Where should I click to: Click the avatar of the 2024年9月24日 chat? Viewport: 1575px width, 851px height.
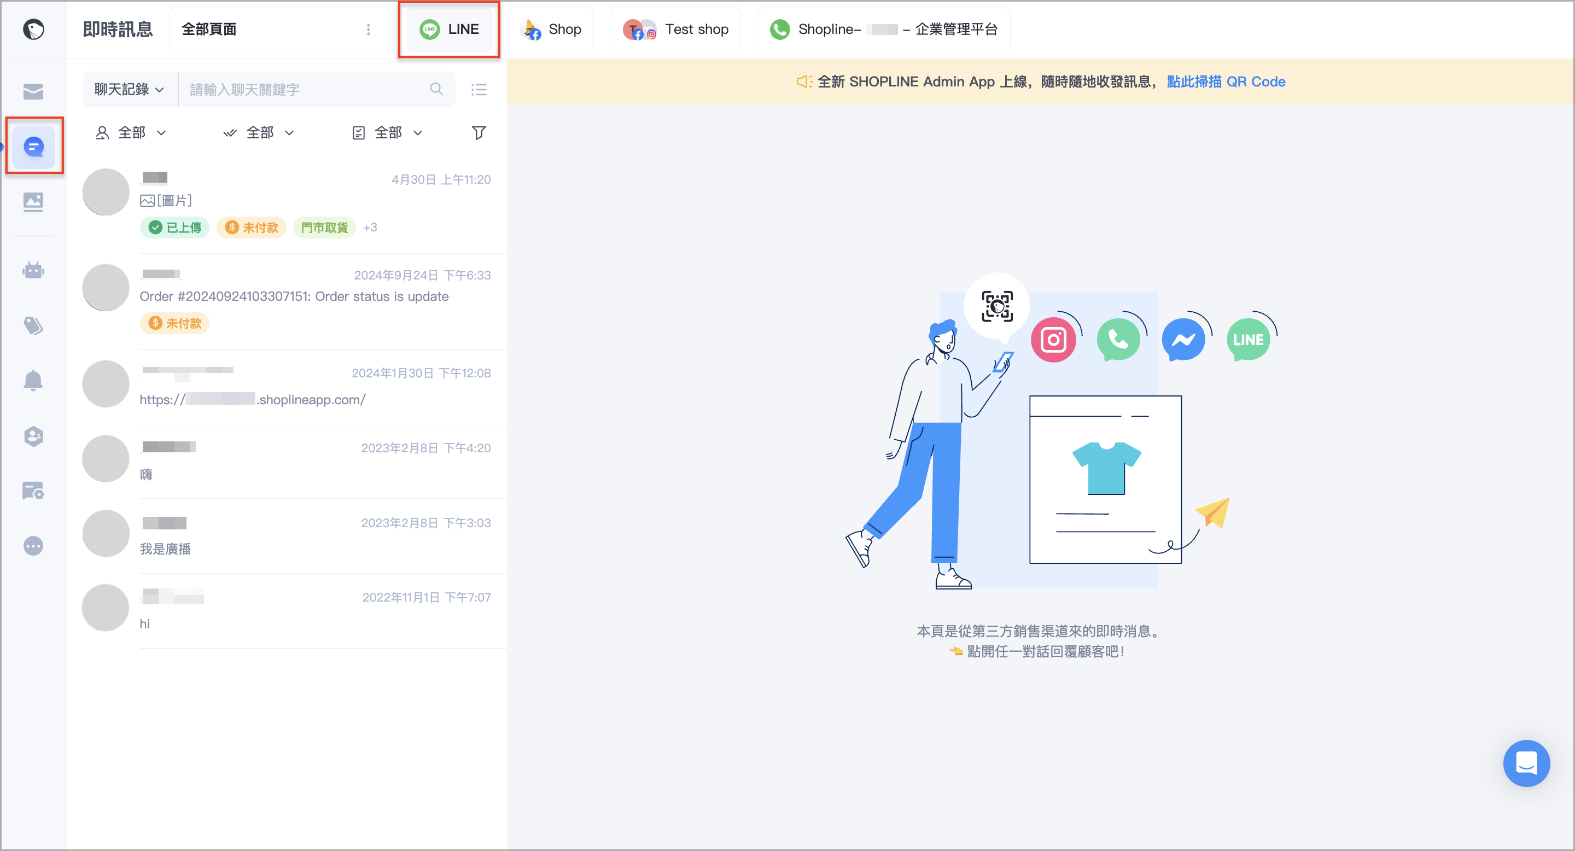point(106,287)
